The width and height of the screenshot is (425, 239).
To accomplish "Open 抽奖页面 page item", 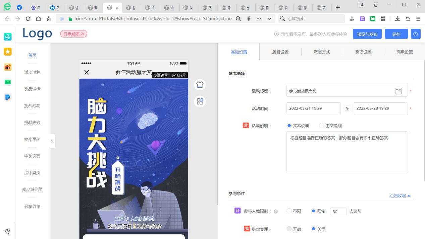I will click(32, 139).
